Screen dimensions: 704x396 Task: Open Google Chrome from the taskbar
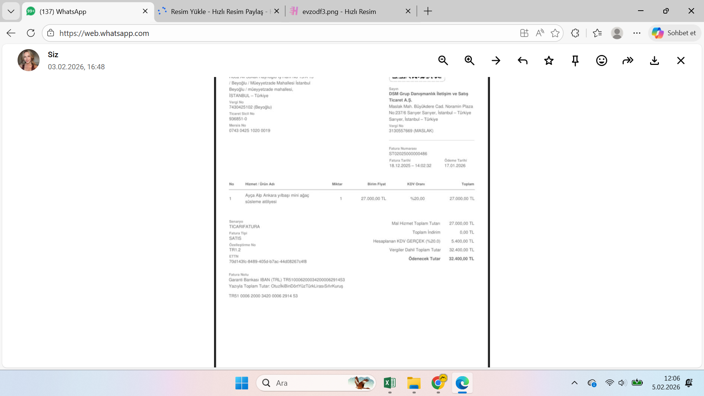pyautogui.click(x=438, y=383)
